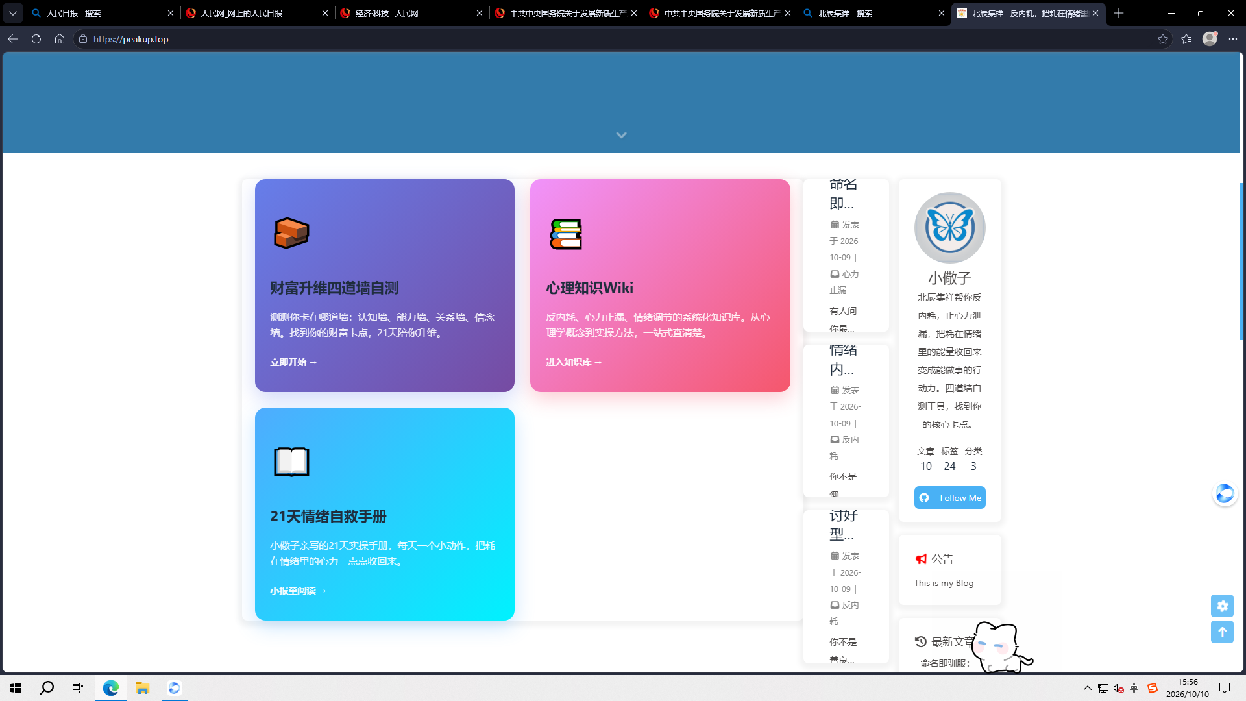This screenshot has width=1246, height=701.
Task: Open the butterfly avatar image
Action: (x=949, y=228)
